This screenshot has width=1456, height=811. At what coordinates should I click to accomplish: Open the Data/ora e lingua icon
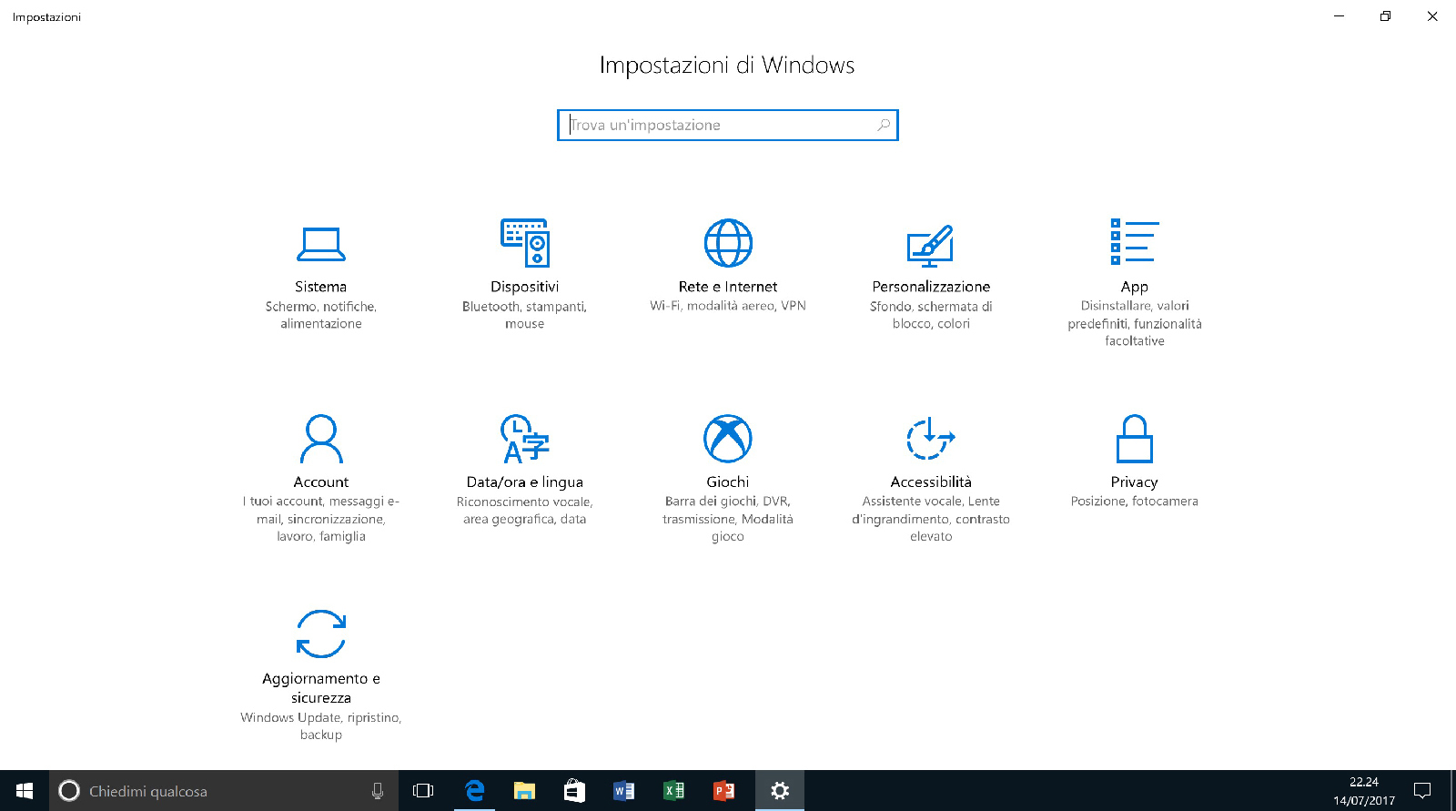pyautogui.click(x=525, y=439)
